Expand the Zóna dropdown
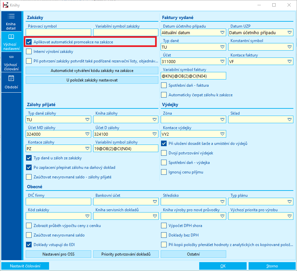Viewport: 297px width, 271px height. [222, 120]
